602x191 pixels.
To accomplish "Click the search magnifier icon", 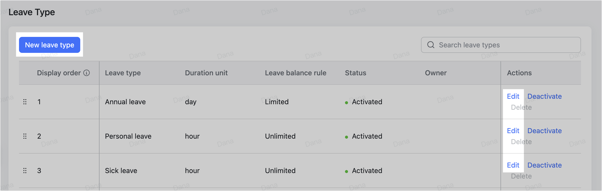I will point(431,45).
